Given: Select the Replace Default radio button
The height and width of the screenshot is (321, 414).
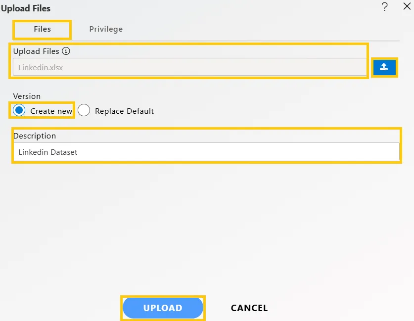Looking at the screenshot, I should pyautogui.click(x=84, y=110).
